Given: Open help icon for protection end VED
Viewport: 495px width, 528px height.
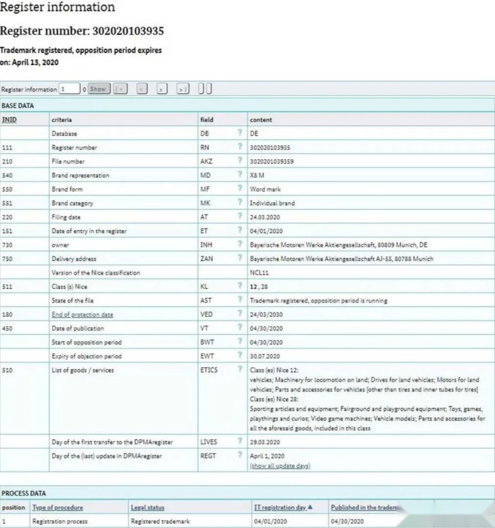Looking at the screenshot, I should tap(239, 313).
